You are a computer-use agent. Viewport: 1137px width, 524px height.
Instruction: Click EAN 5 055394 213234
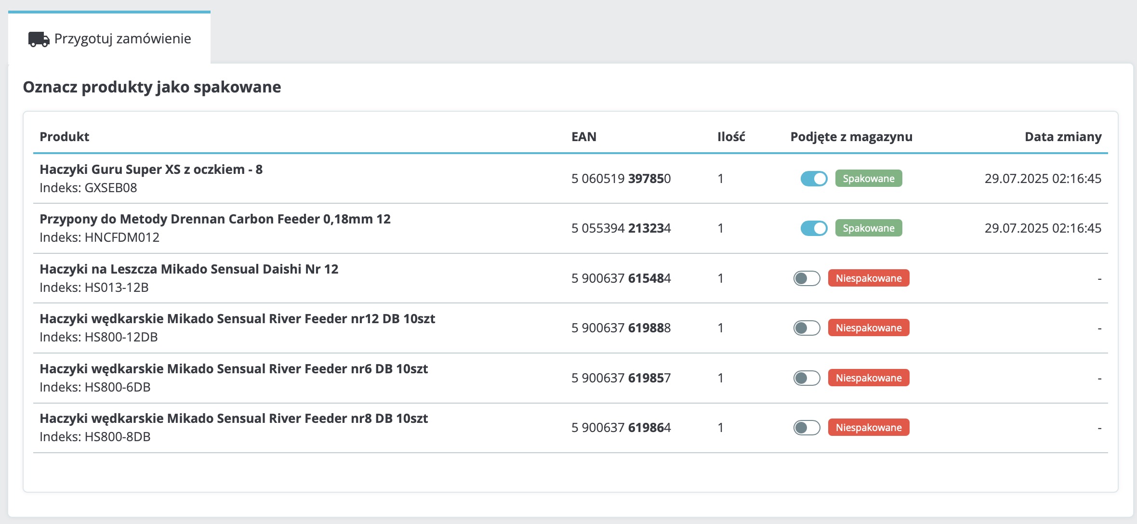tap(621, 228)
